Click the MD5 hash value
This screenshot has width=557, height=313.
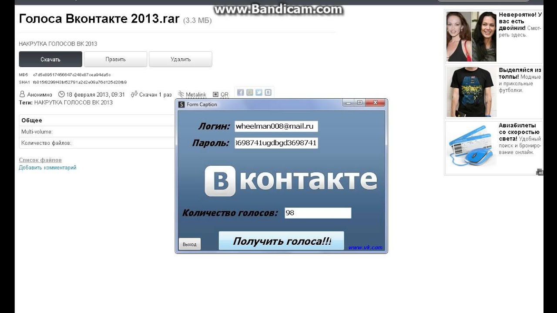click(x=72, y=75)
